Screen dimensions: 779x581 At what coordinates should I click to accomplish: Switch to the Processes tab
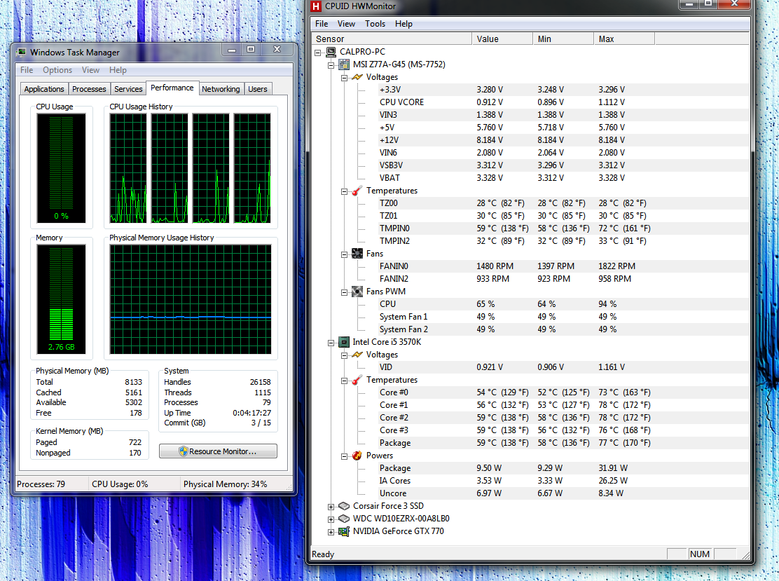pos(89,89)
